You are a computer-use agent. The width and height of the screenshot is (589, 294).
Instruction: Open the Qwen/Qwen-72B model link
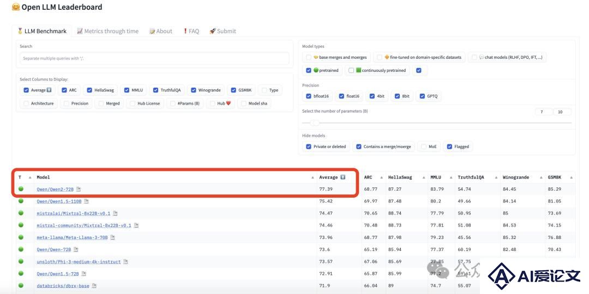pyautogui.click(x=54, y=249)
